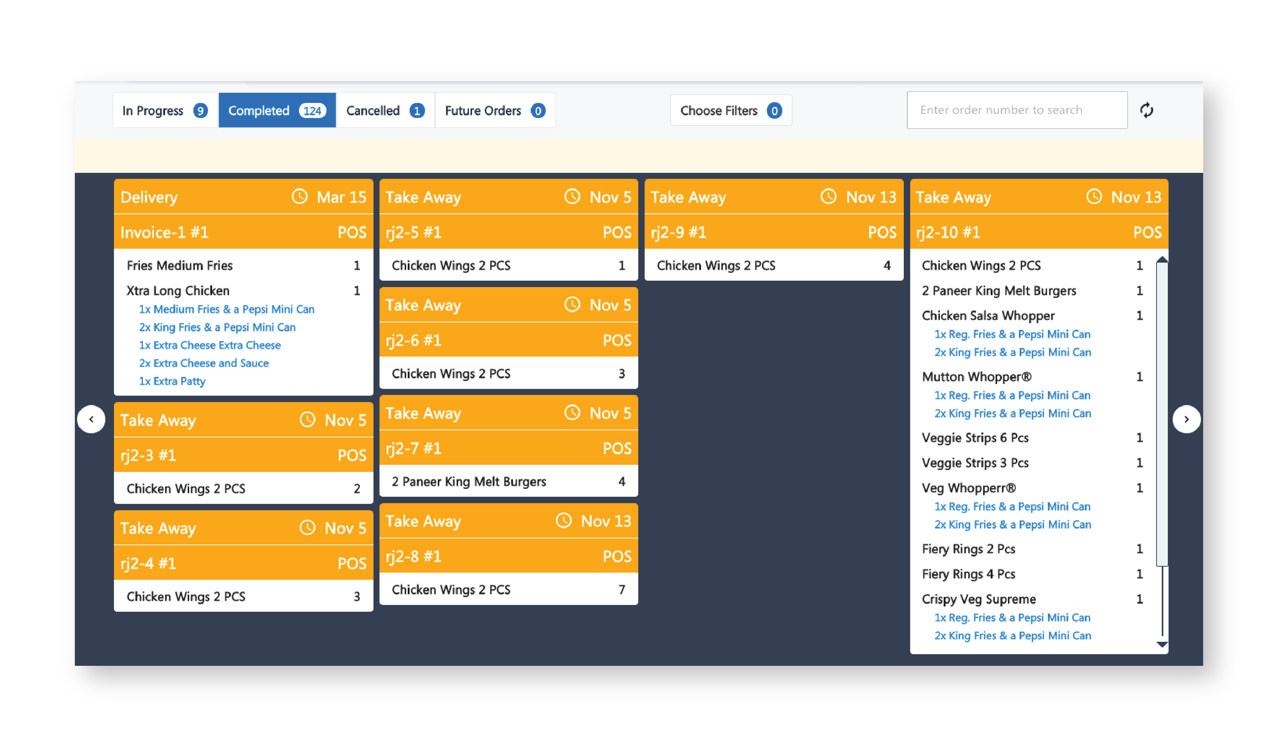Go to previous page with left arrow

pyautogui.click(x=91, y=419)
